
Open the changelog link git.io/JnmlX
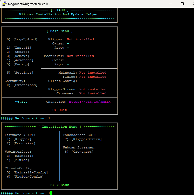tap(90, 102)
